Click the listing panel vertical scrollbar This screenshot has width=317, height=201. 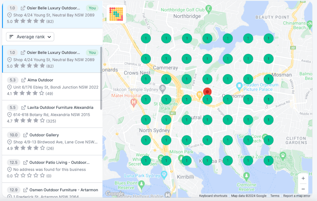(101, 78)
